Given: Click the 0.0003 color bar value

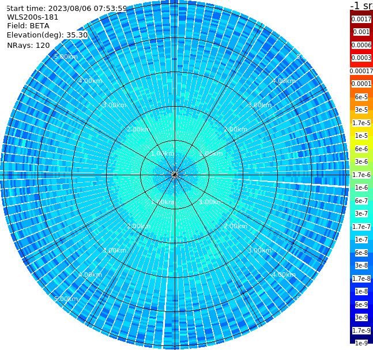Looking at the screenshot, I should pyautogui.click(x=361, y=58).
